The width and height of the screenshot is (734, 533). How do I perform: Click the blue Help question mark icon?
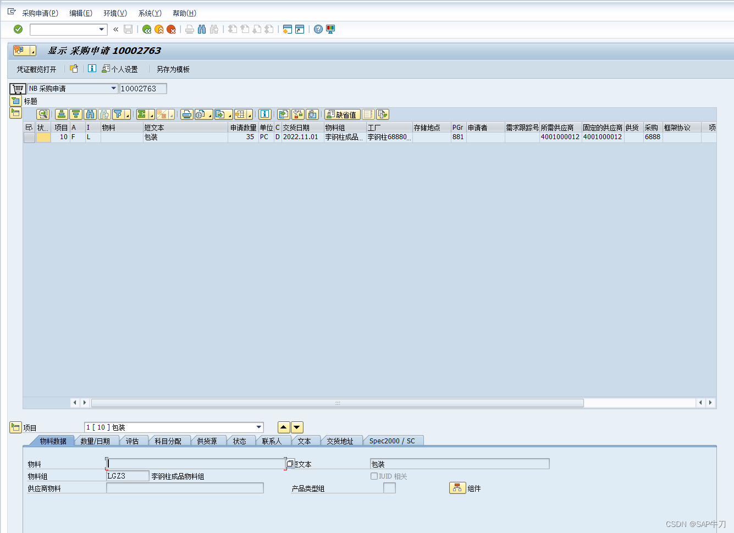[x=318, y=29]
